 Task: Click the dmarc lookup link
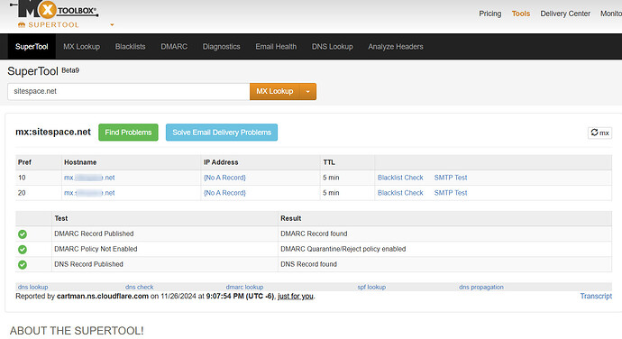pos(244,287)
